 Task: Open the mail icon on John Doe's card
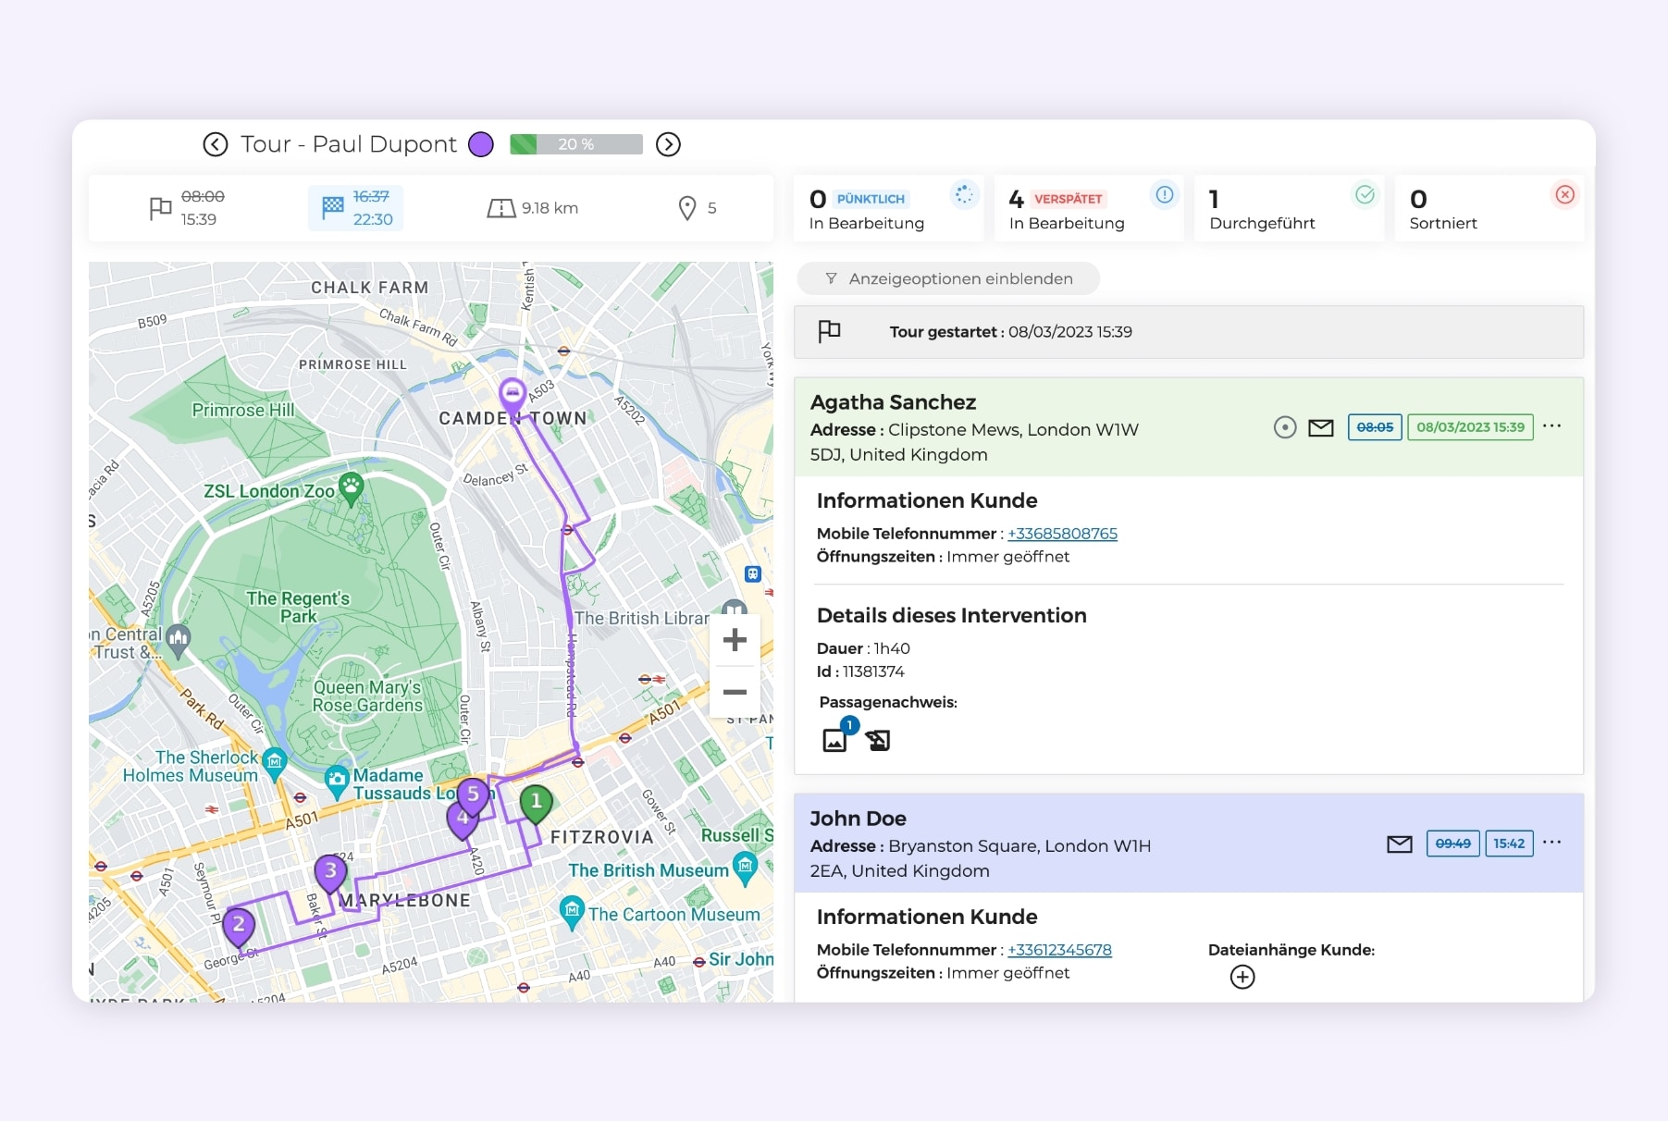[1398, 844]
